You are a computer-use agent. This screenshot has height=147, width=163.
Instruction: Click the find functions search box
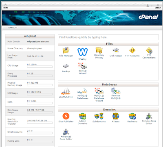click(108, 37)
